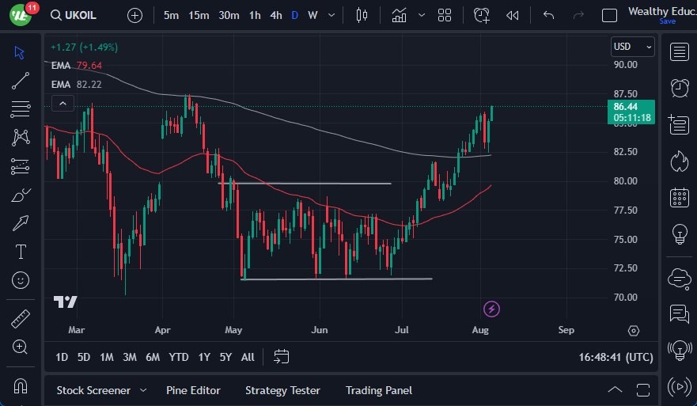The width and height of the screenshot is (697, 406).
Task: Choose the text annotation tool
Action: click(x=21, y=252)
